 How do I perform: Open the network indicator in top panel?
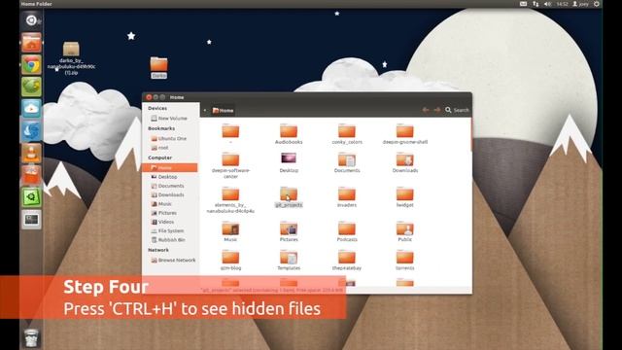tap(536, 4)
